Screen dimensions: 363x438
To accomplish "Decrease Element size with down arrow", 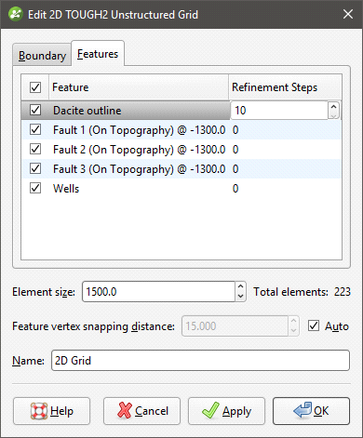I will (x=241, y=297).
